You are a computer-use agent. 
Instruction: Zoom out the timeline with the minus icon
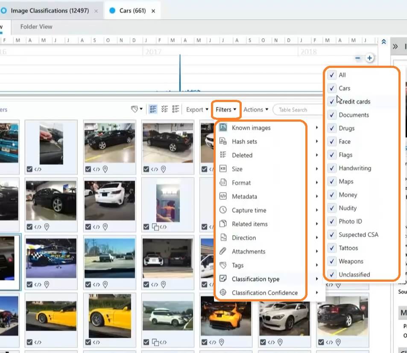click(357, 58)
